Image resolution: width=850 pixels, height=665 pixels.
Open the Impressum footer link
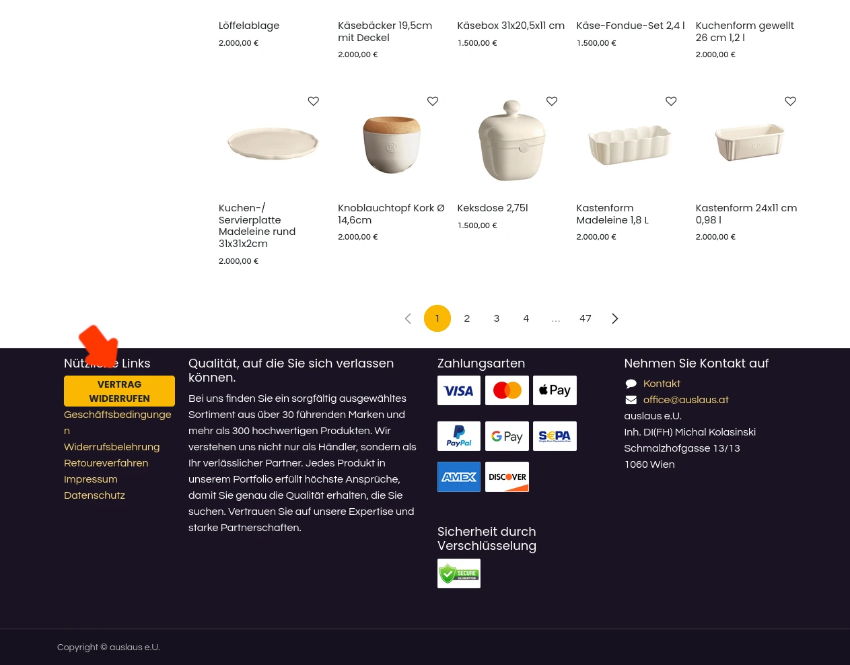[x=91, y=479]
